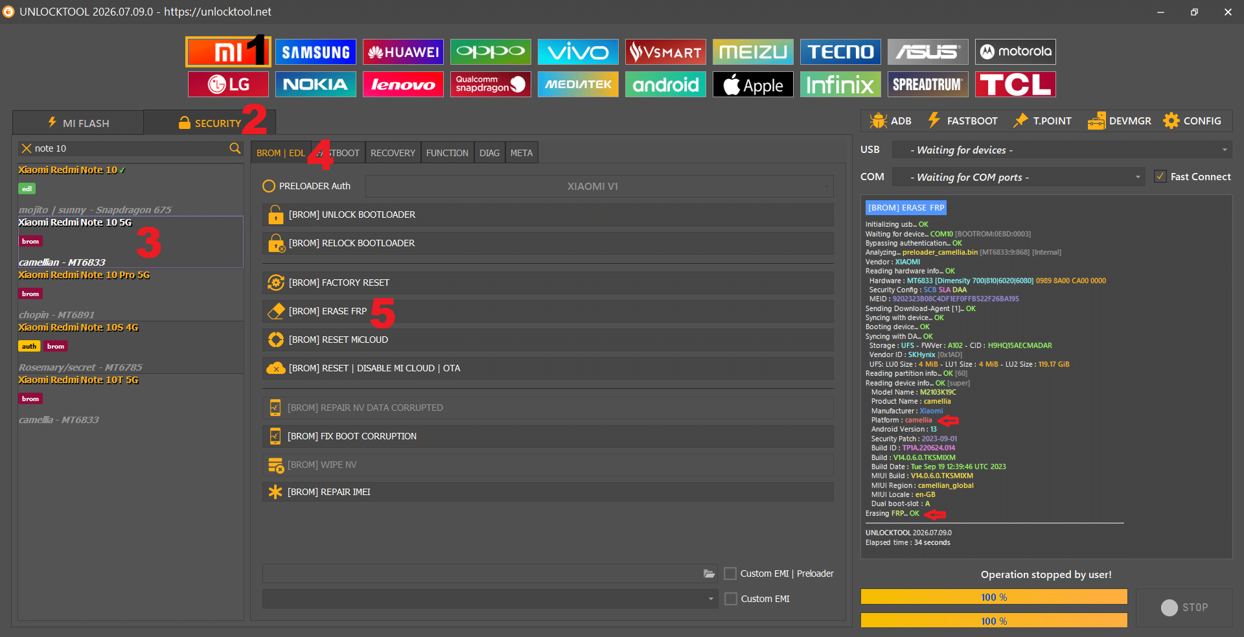Expand the COM ports dropdown

(x=1019, y=177)
